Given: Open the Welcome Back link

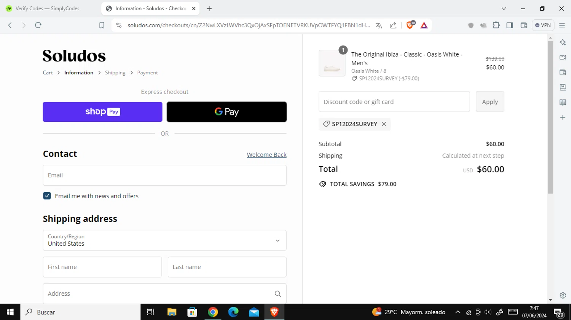Looking at the screenshot, I should [266, 154].
